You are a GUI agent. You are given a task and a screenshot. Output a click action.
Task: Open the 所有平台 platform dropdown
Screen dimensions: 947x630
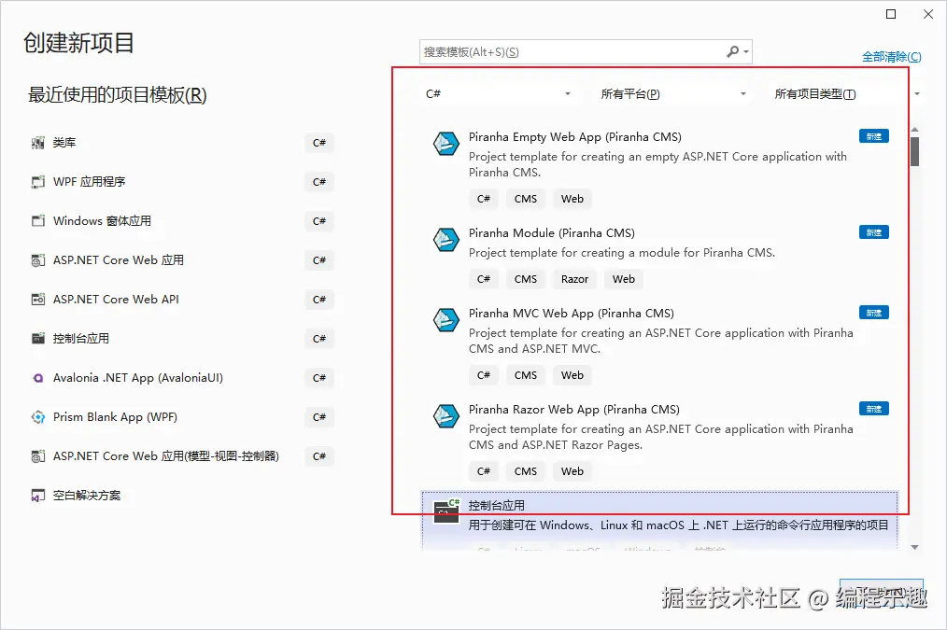672,94
